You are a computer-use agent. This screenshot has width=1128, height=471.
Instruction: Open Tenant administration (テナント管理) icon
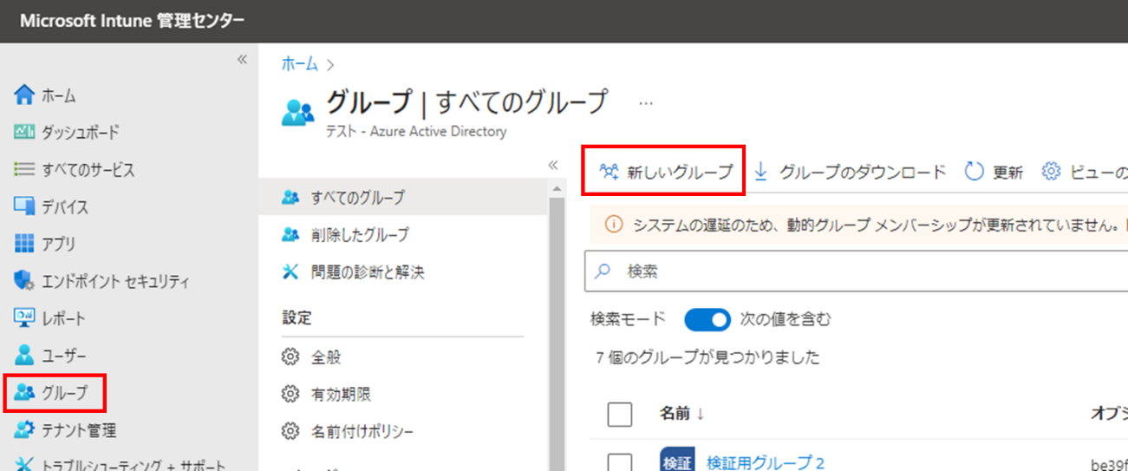pyautogui.click(x=24, y=430)
